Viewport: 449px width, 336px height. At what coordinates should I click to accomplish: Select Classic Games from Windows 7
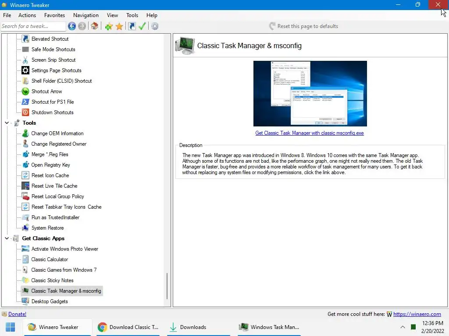[x=64, y=270]
